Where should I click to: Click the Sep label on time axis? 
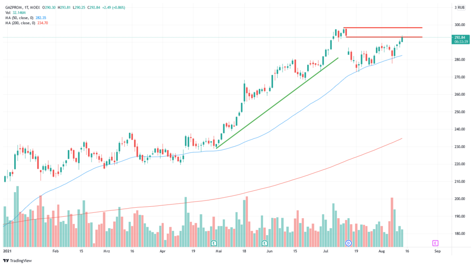(x=438, y=251)
